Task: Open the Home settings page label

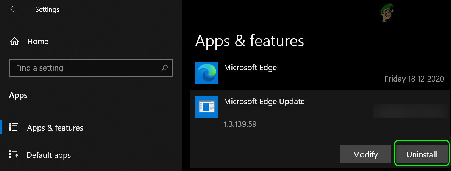Action: click(x=38, y=42)
